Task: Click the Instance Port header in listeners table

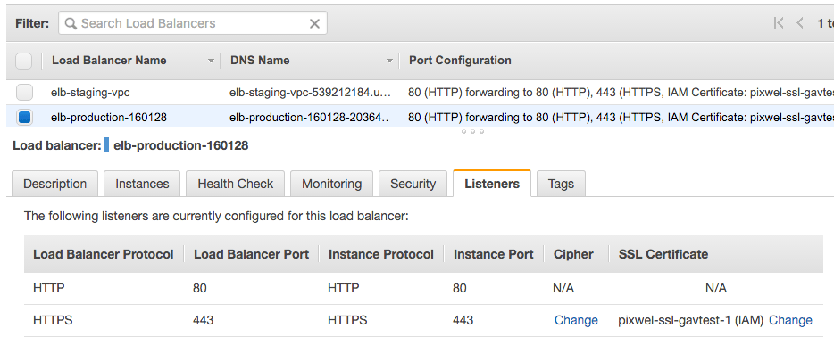Action: [x=493, y=254]
